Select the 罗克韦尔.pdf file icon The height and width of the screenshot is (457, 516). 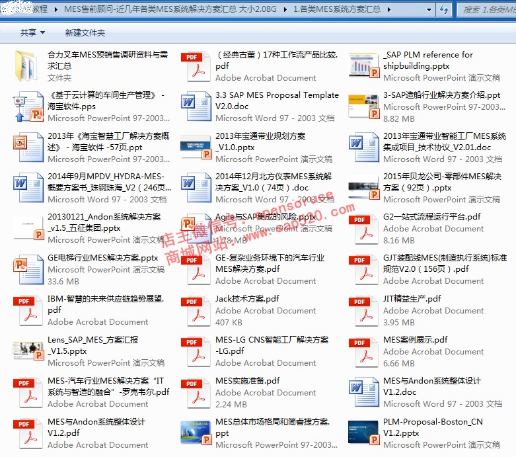pyautogui.click(x=28, y=393)
